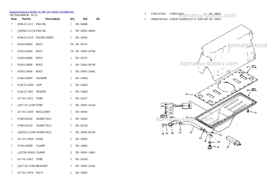Click the HOSE description

(x=40, y=139)
